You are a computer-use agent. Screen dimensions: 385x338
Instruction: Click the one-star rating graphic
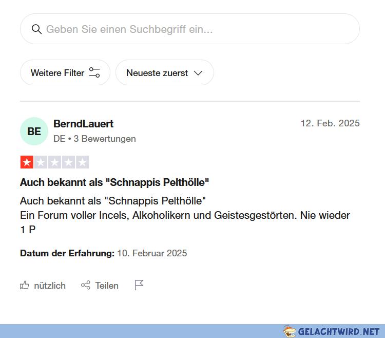54,162
